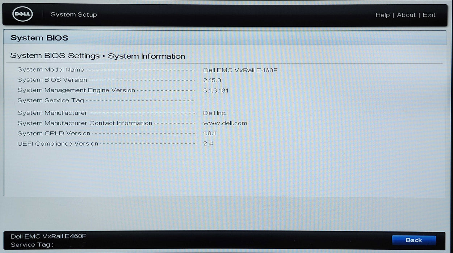The height and width of the screenshot is (253, 453).
Task: Select the System Model Name row
Action: tap(51, 70)
